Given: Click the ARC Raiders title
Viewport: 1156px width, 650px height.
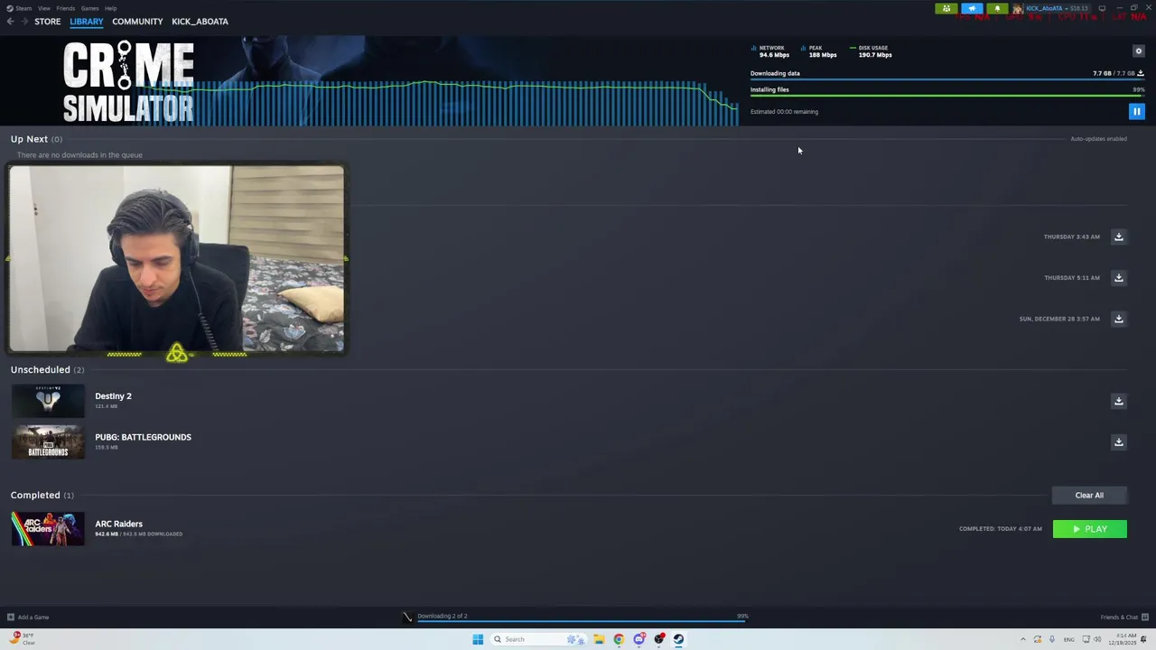Looking at the screenshot, I should pyautogui.click(x=118, y=524).
